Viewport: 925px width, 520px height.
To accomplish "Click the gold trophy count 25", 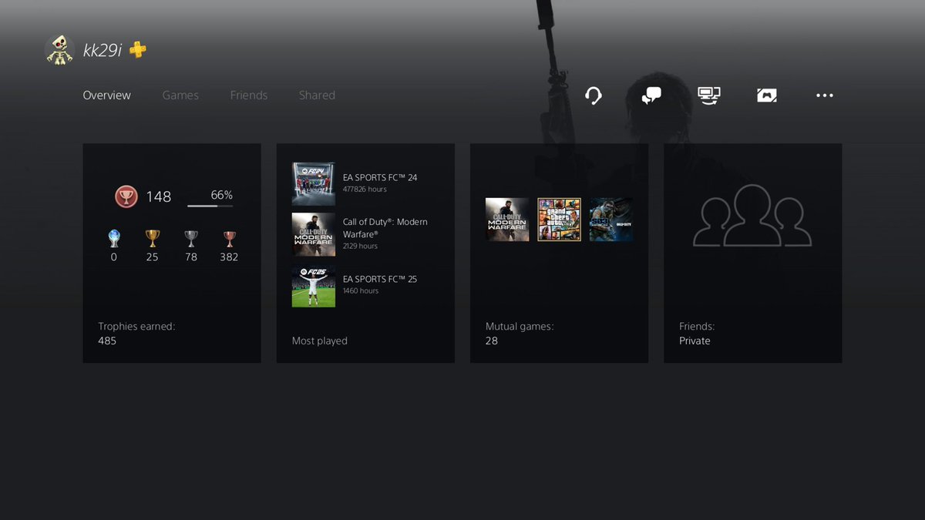I will pos(152,257).
